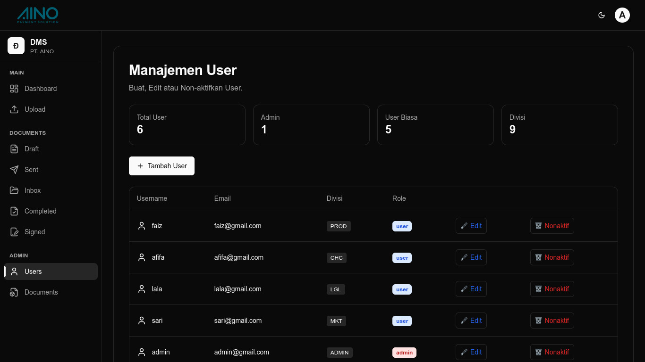Click the user avatar icon next to sari
The height and width of the screenshot is (362, 645).
click(142, 321)
